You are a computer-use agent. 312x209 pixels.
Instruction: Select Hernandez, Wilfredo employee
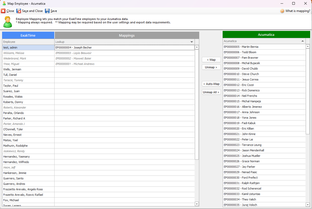tap(28, 162)
